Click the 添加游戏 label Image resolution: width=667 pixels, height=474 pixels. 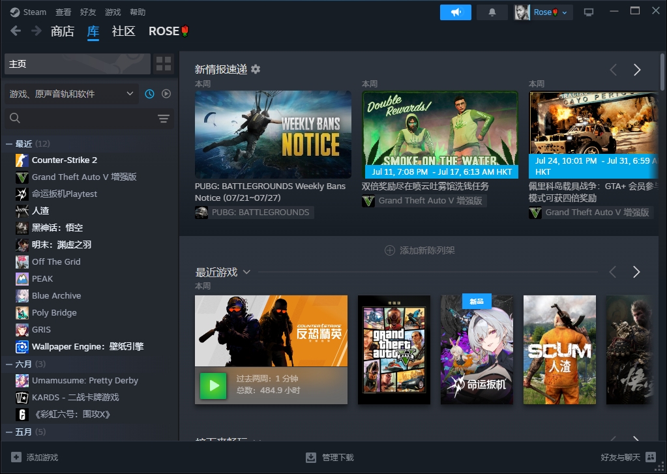pos(42,458)
